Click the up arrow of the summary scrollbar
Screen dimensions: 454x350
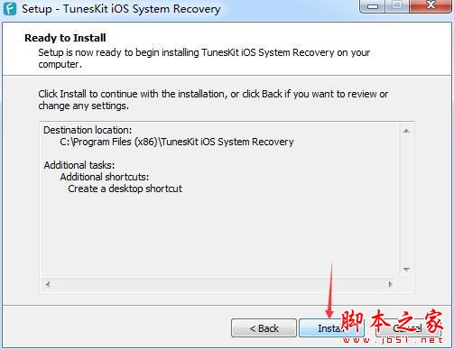[406, 131]
